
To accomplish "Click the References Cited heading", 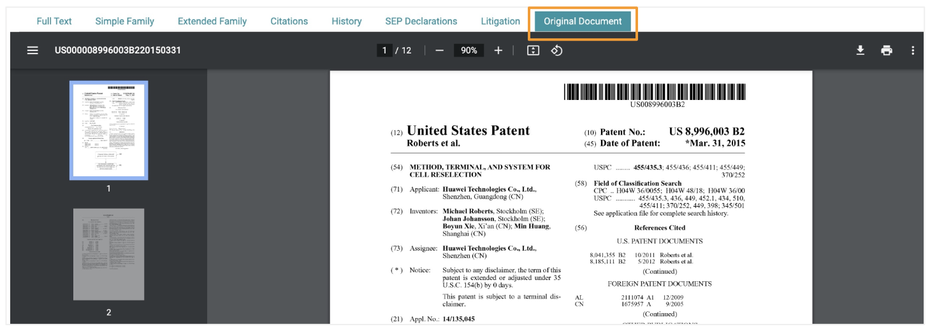I will coord(660,228).
